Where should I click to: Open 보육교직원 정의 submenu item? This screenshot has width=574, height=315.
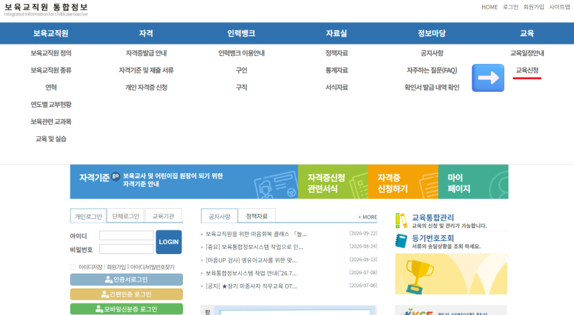51,53
